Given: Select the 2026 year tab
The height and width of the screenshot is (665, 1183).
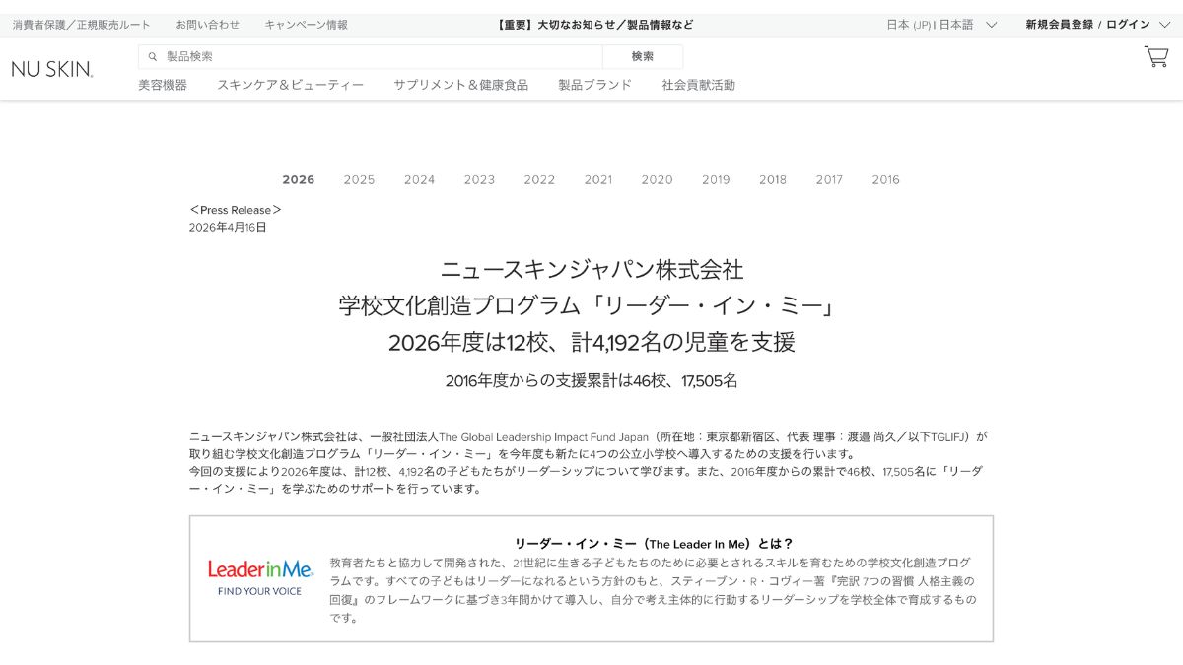Looking at the screenshot, I should pos(299,179).
